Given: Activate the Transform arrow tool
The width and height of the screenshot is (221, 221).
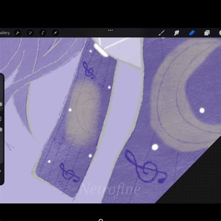Looking at the screenshot, I should [x=55, y=33].
